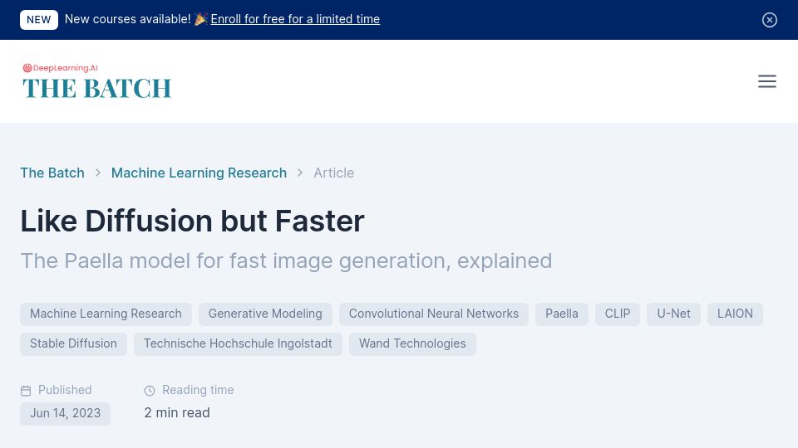Click the Published label

[x=65, y=390]
